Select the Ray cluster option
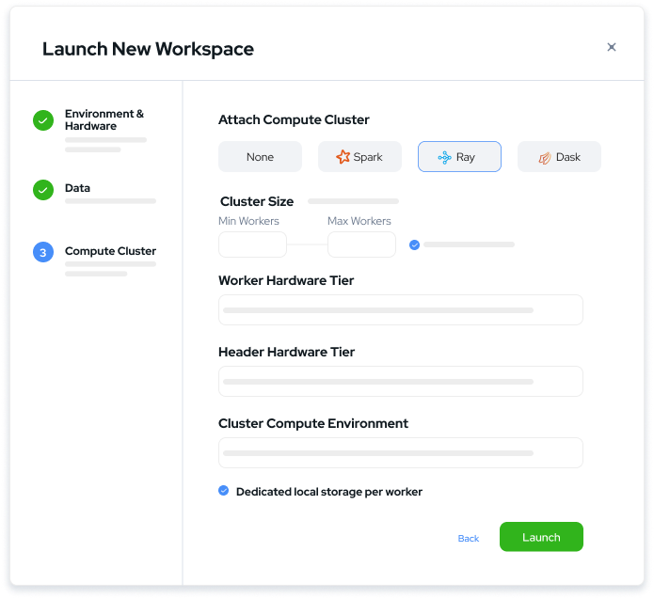This screenshot has height=599, width=654. (459, 157)
